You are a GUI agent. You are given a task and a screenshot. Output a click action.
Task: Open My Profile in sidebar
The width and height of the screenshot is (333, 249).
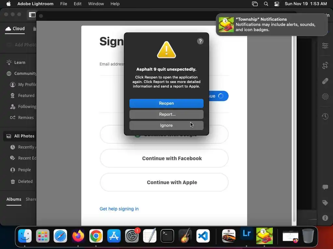point(23,85)
